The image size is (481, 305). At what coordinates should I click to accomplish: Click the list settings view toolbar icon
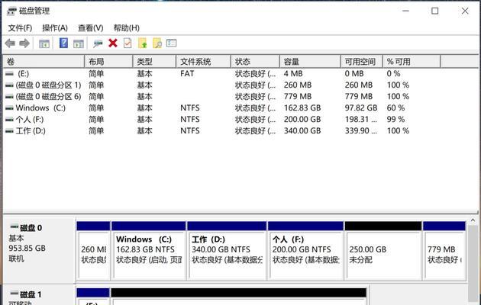pyautogui.click(x=172, y=43)
